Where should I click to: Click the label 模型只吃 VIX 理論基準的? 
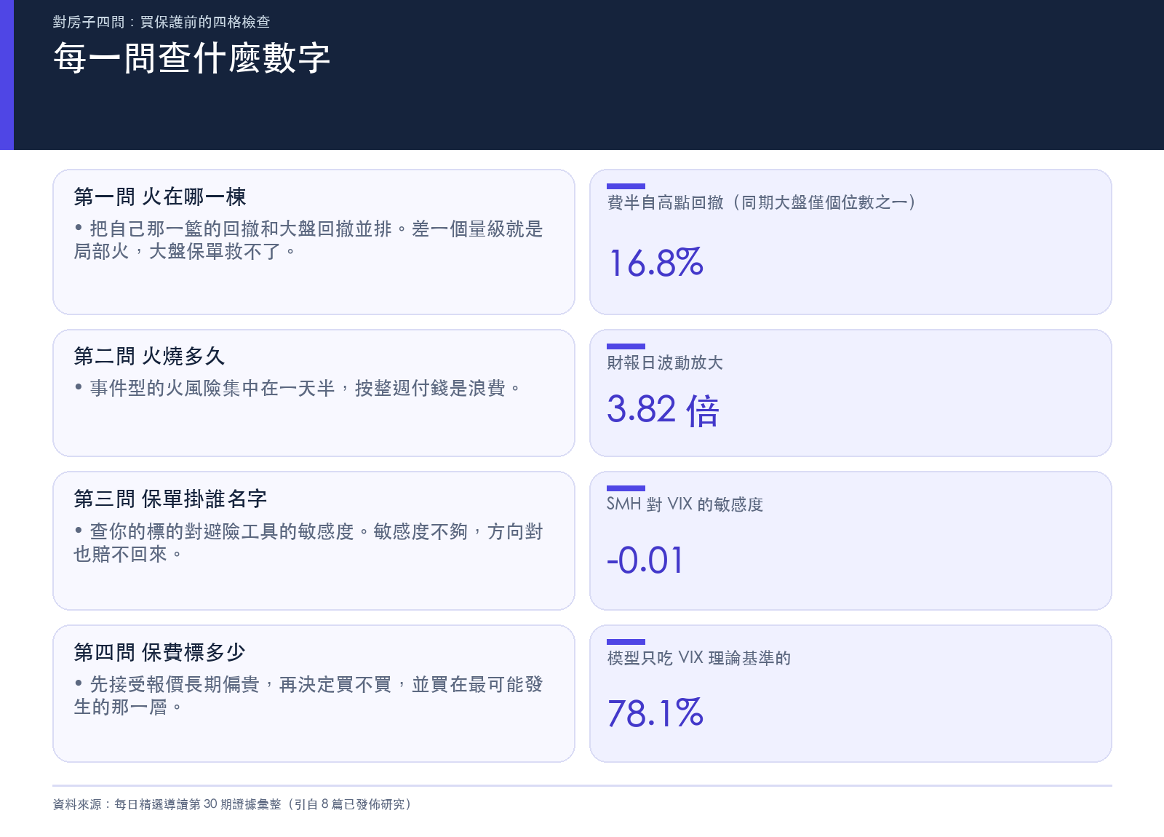click(x=699, y=658)
